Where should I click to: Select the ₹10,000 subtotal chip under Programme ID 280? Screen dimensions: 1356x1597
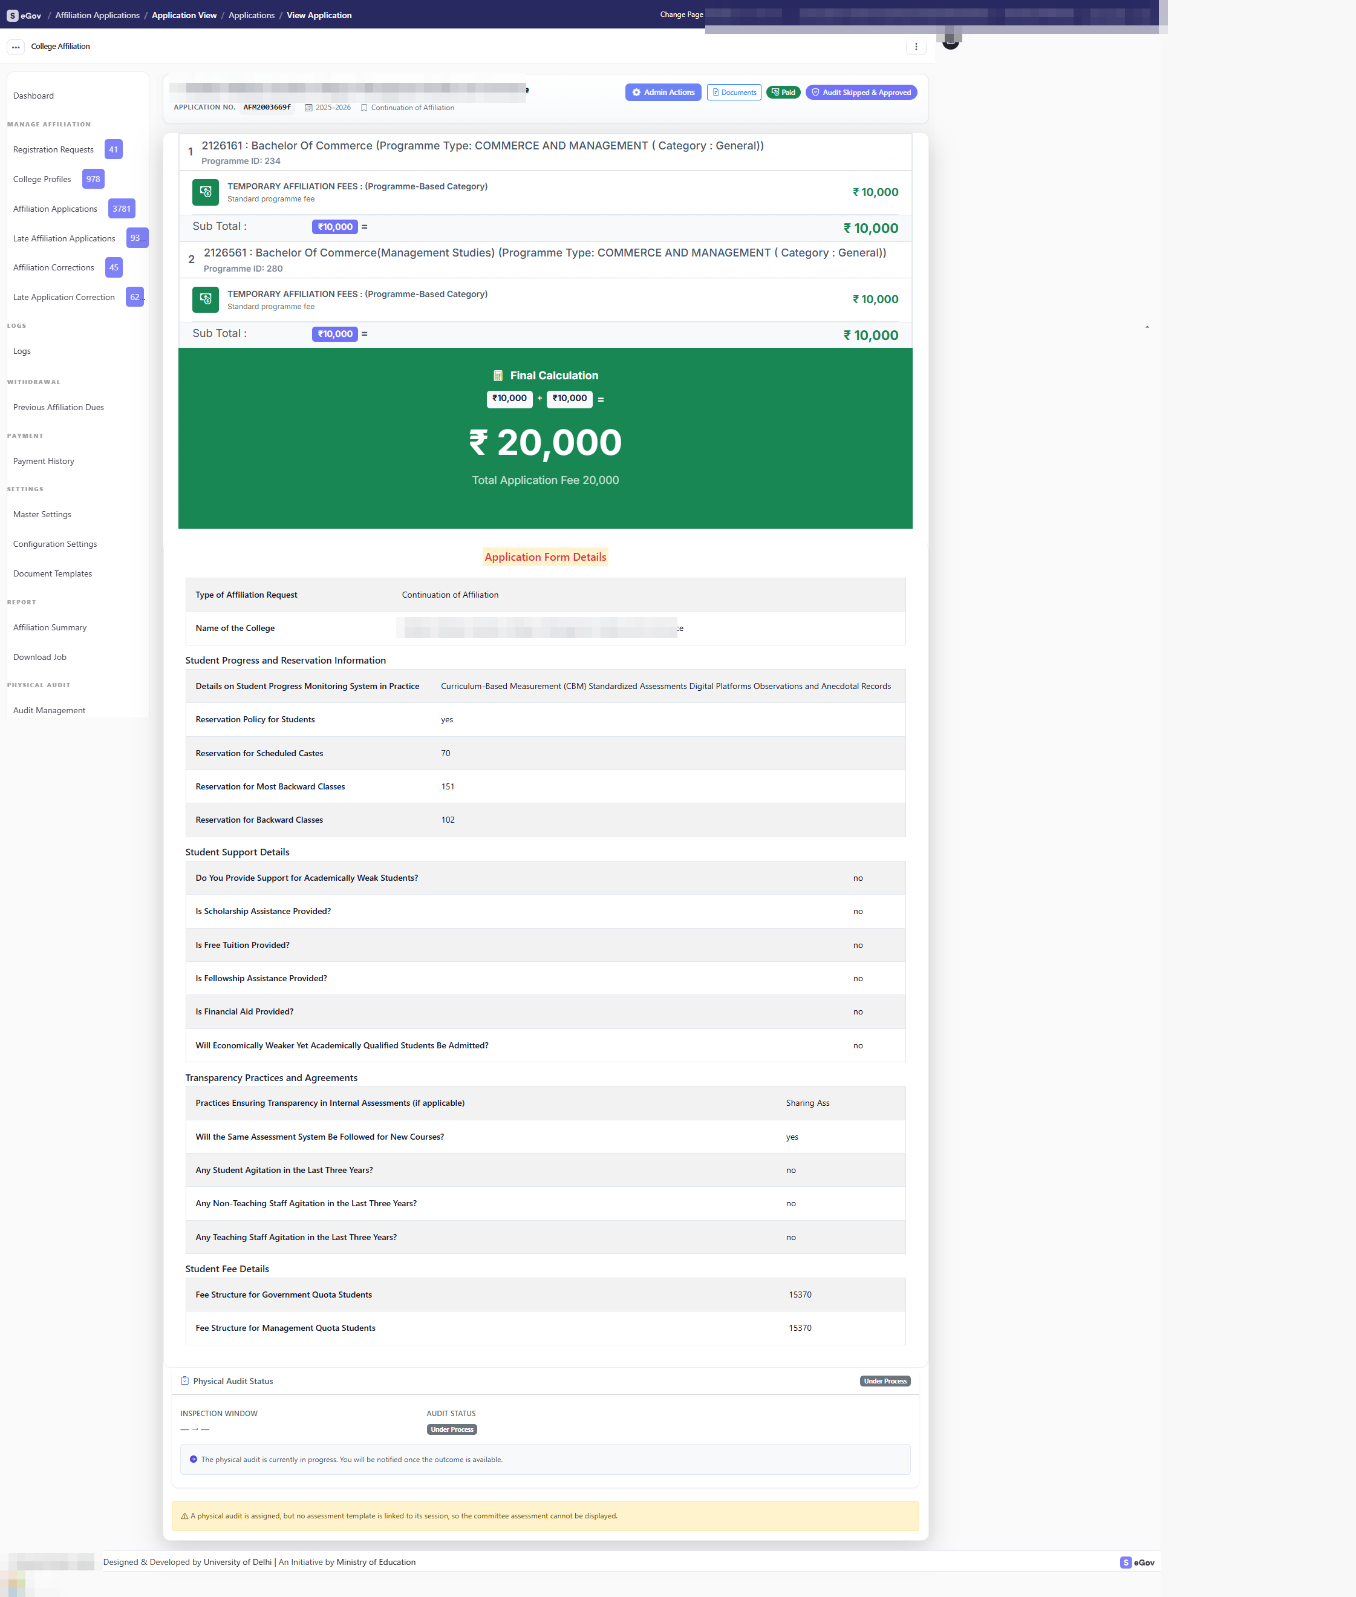335,334
